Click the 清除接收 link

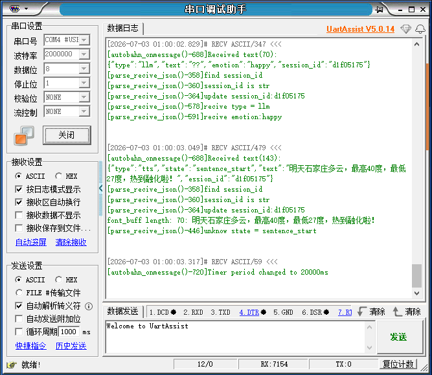click(x=71, y=242)
